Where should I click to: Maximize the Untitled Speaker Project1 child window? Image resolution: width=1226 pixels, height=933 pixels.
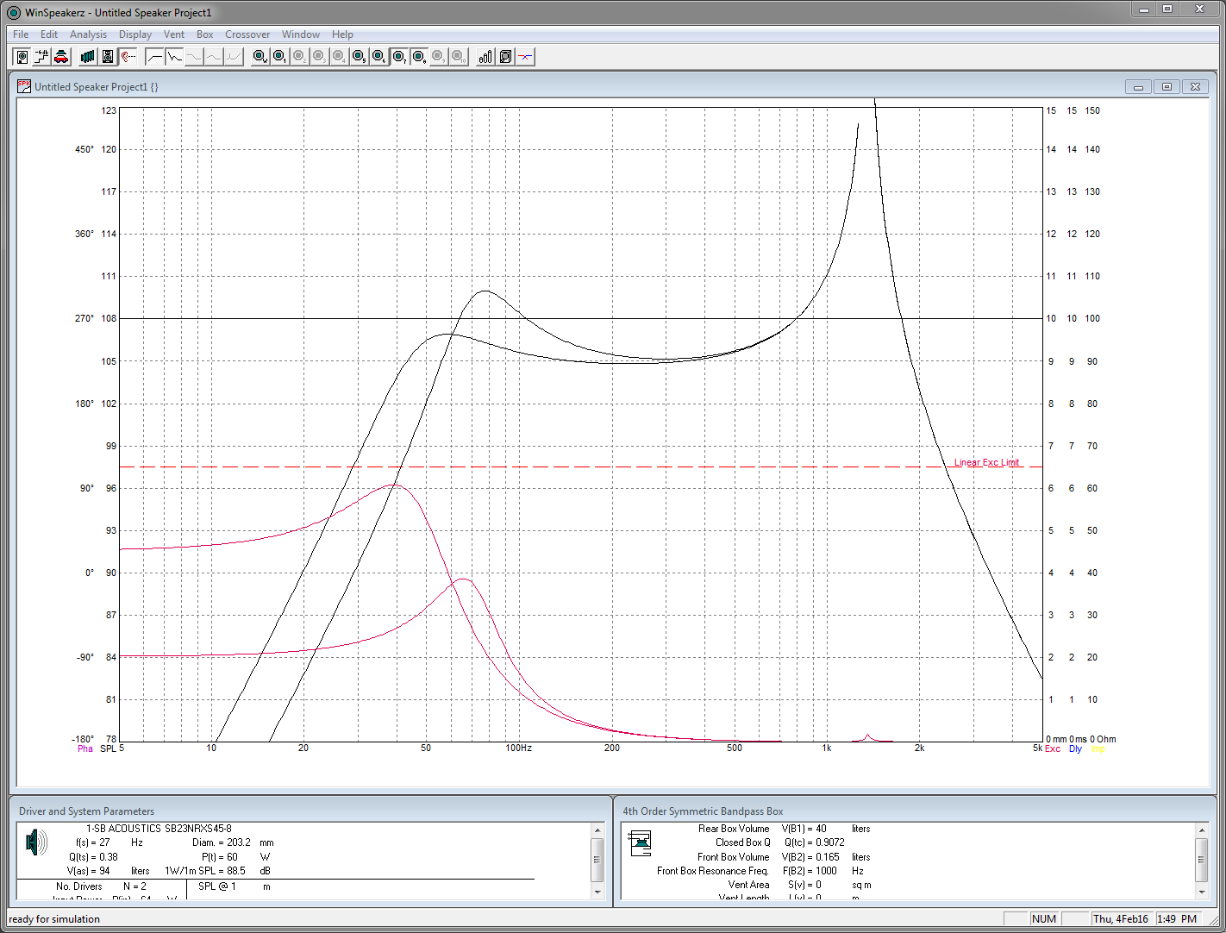tap(1167, 87)
